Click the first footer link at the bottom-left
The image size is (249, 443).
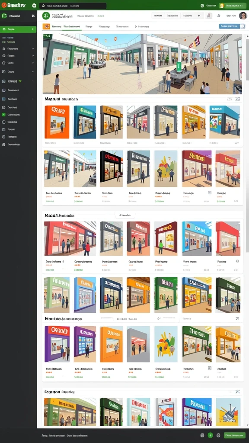[x=52, y=436]
